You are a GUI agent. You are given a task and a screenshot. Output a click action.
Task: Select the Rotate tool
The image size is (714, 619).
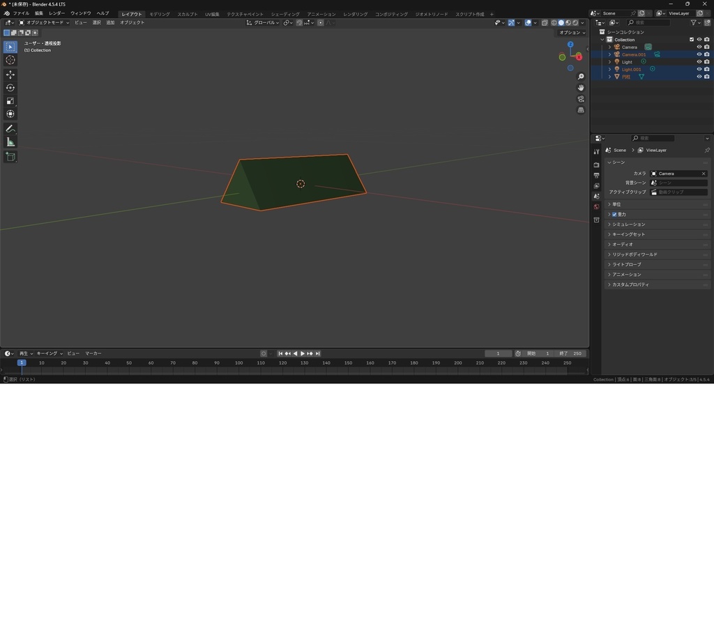(x=10, y=88)
